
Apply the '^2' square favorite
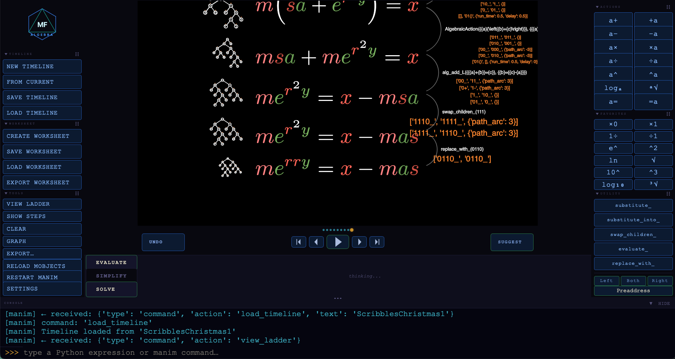tap(653, 148)
